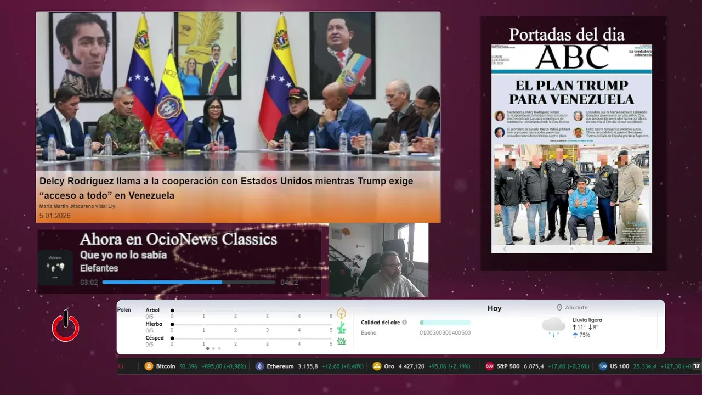This screenshot has width=702, height=395.
Task: Click the Oro price '4.427,120'
Action: (x=411, y=366)
